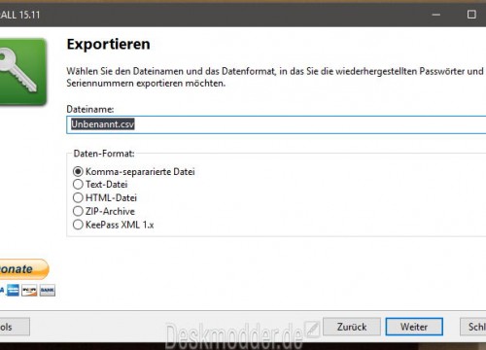Click the Discover card icon beside Amex
486x350 pixels.
[29, 291]
